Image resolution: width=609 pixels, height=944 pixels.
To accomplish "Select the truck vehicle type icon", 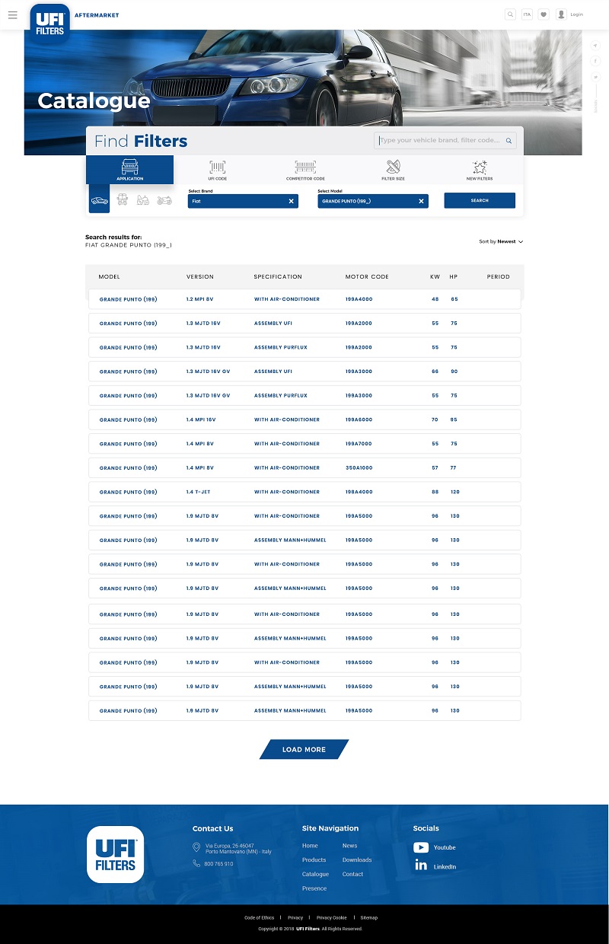I will pos(122,200).
